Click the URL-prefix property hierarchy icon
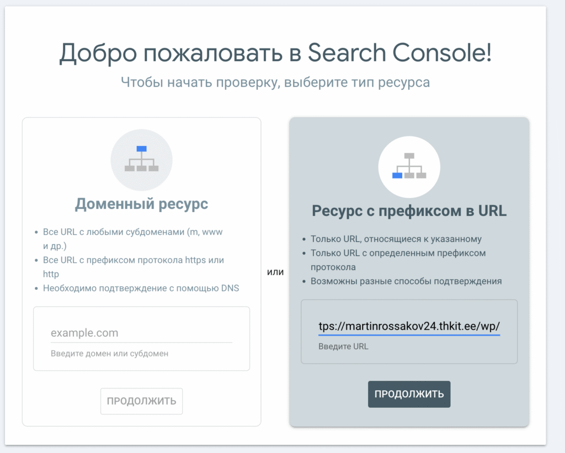 pos(409,166)
